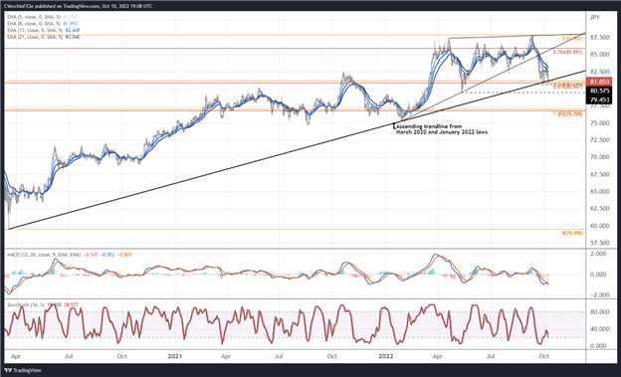
Task: Select the EMA (8, close) indicator legend
Action: pyautogui.click(x=43, y=24)
